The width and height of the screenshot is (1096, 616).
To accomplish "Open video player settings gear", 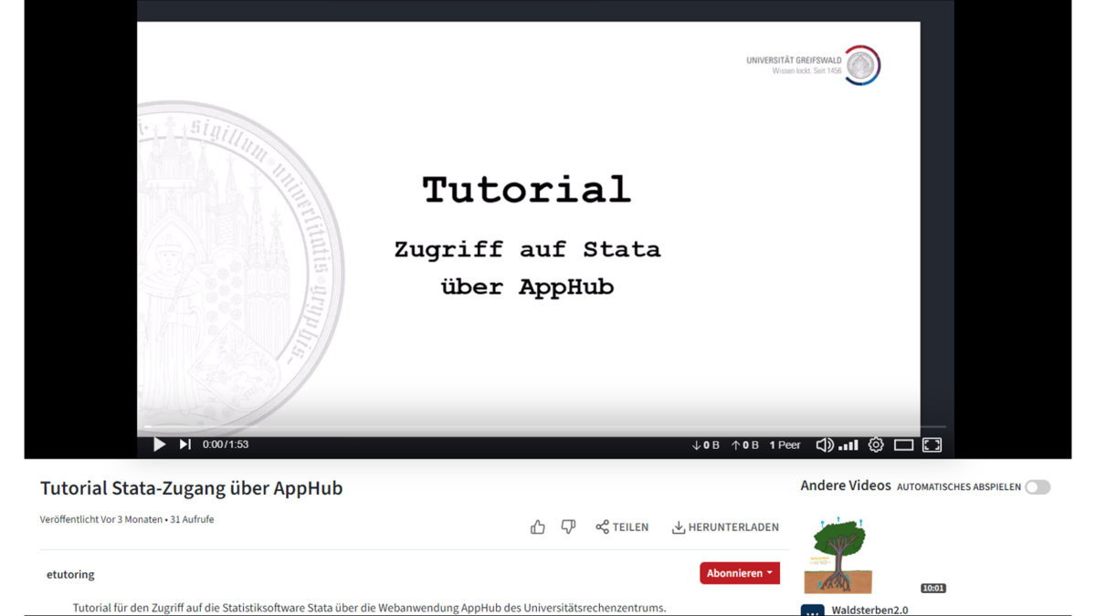I will click(876, 445).
